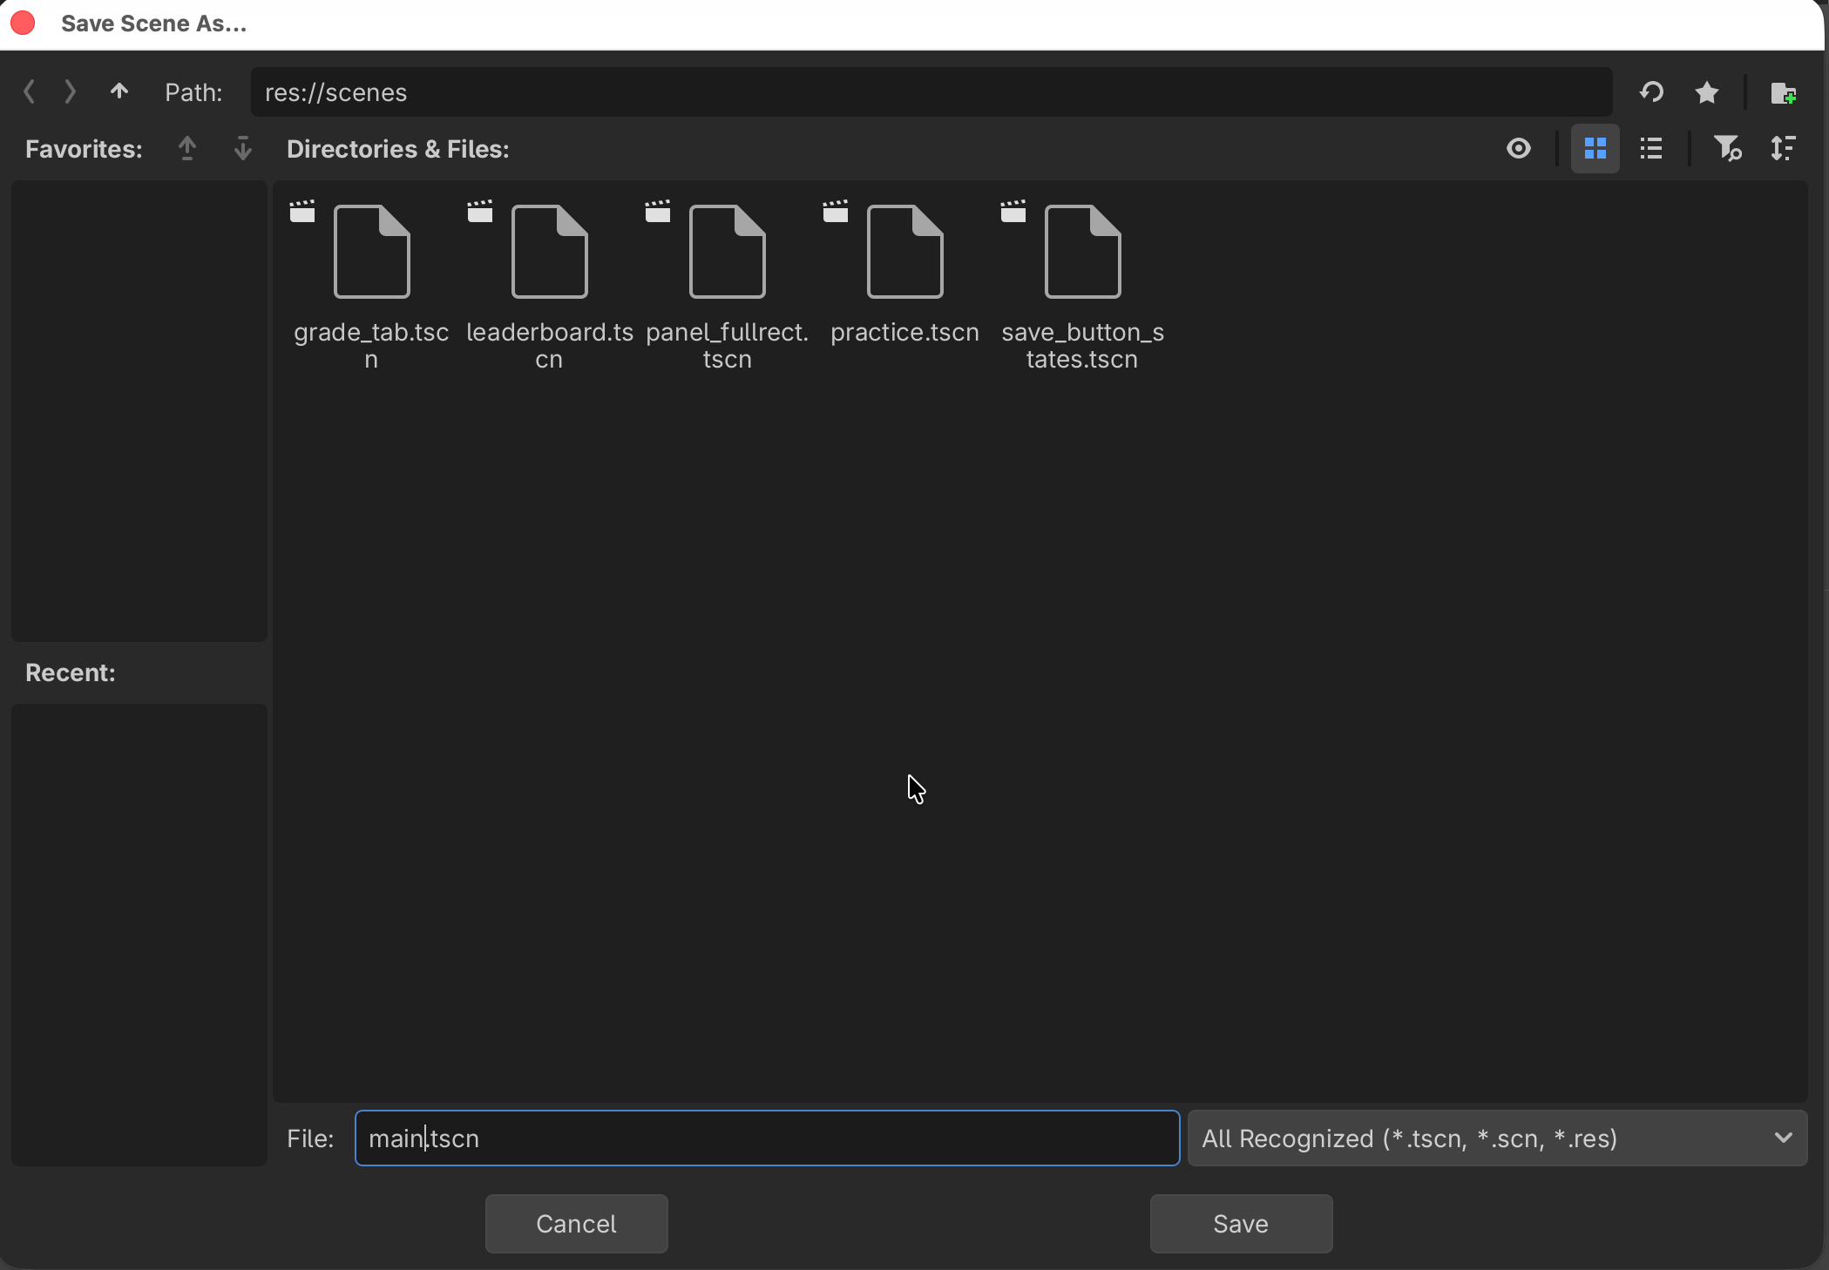Open the All Recognized file type dropdown
The height and width of the screenshot is (1270, 1829).
coord(1497,1138)
